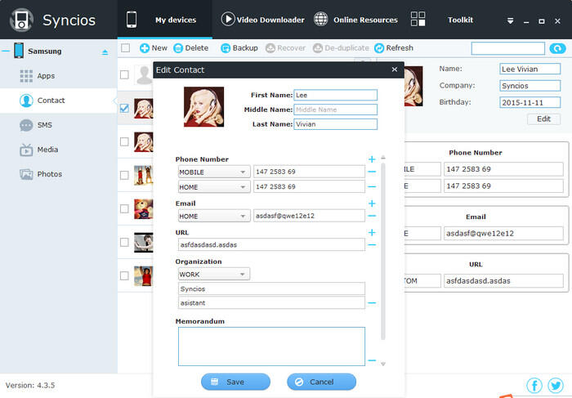Click the New contact plus icon
The height and width of the screenshot is (398, 572).
click(x=144, y=48)
